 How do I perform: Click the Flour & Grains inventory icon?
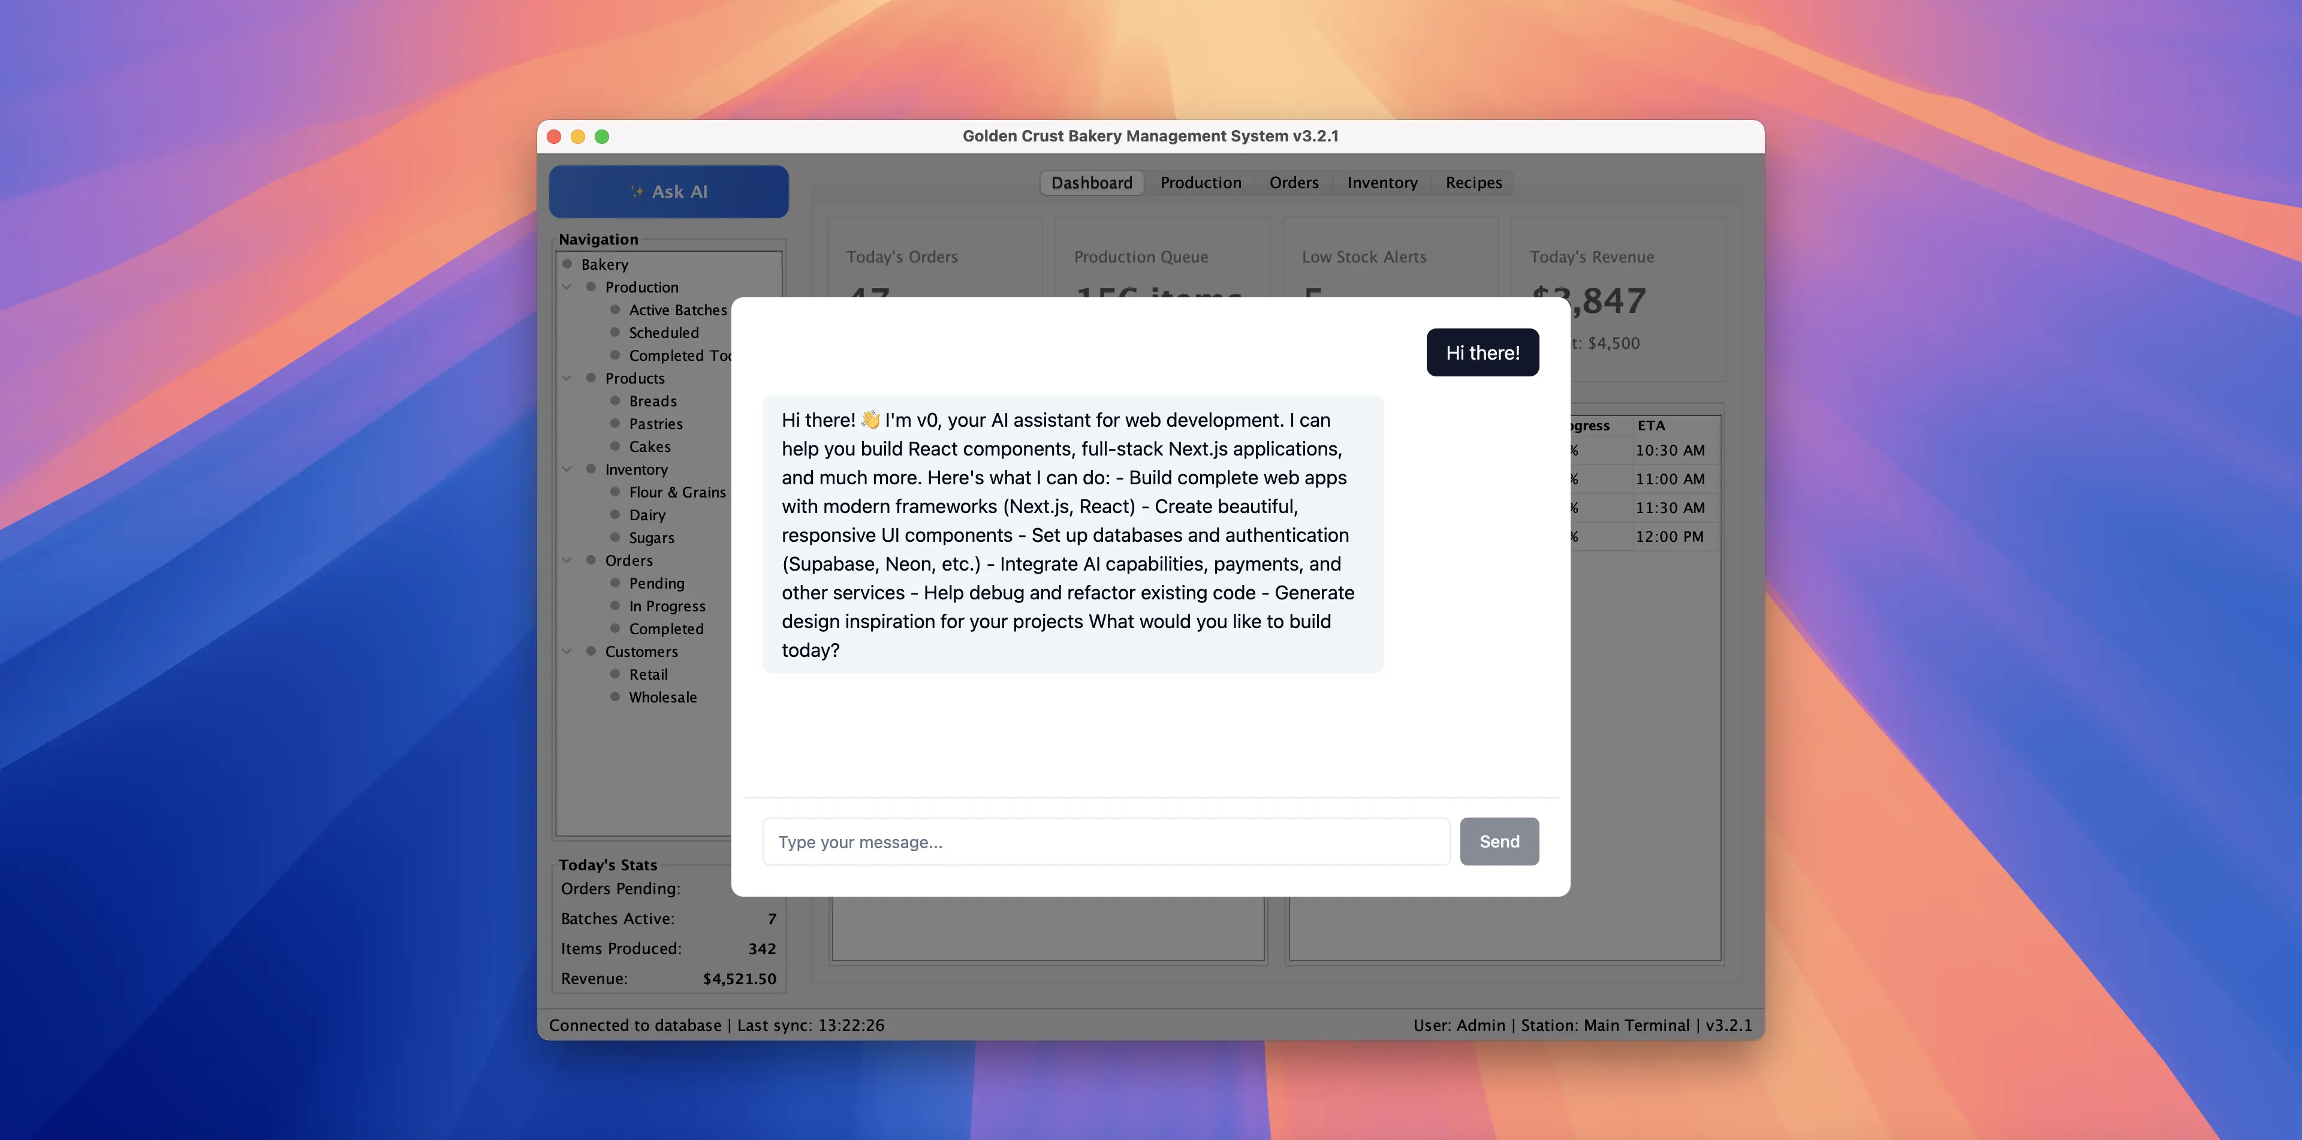[x=615, y=491]
